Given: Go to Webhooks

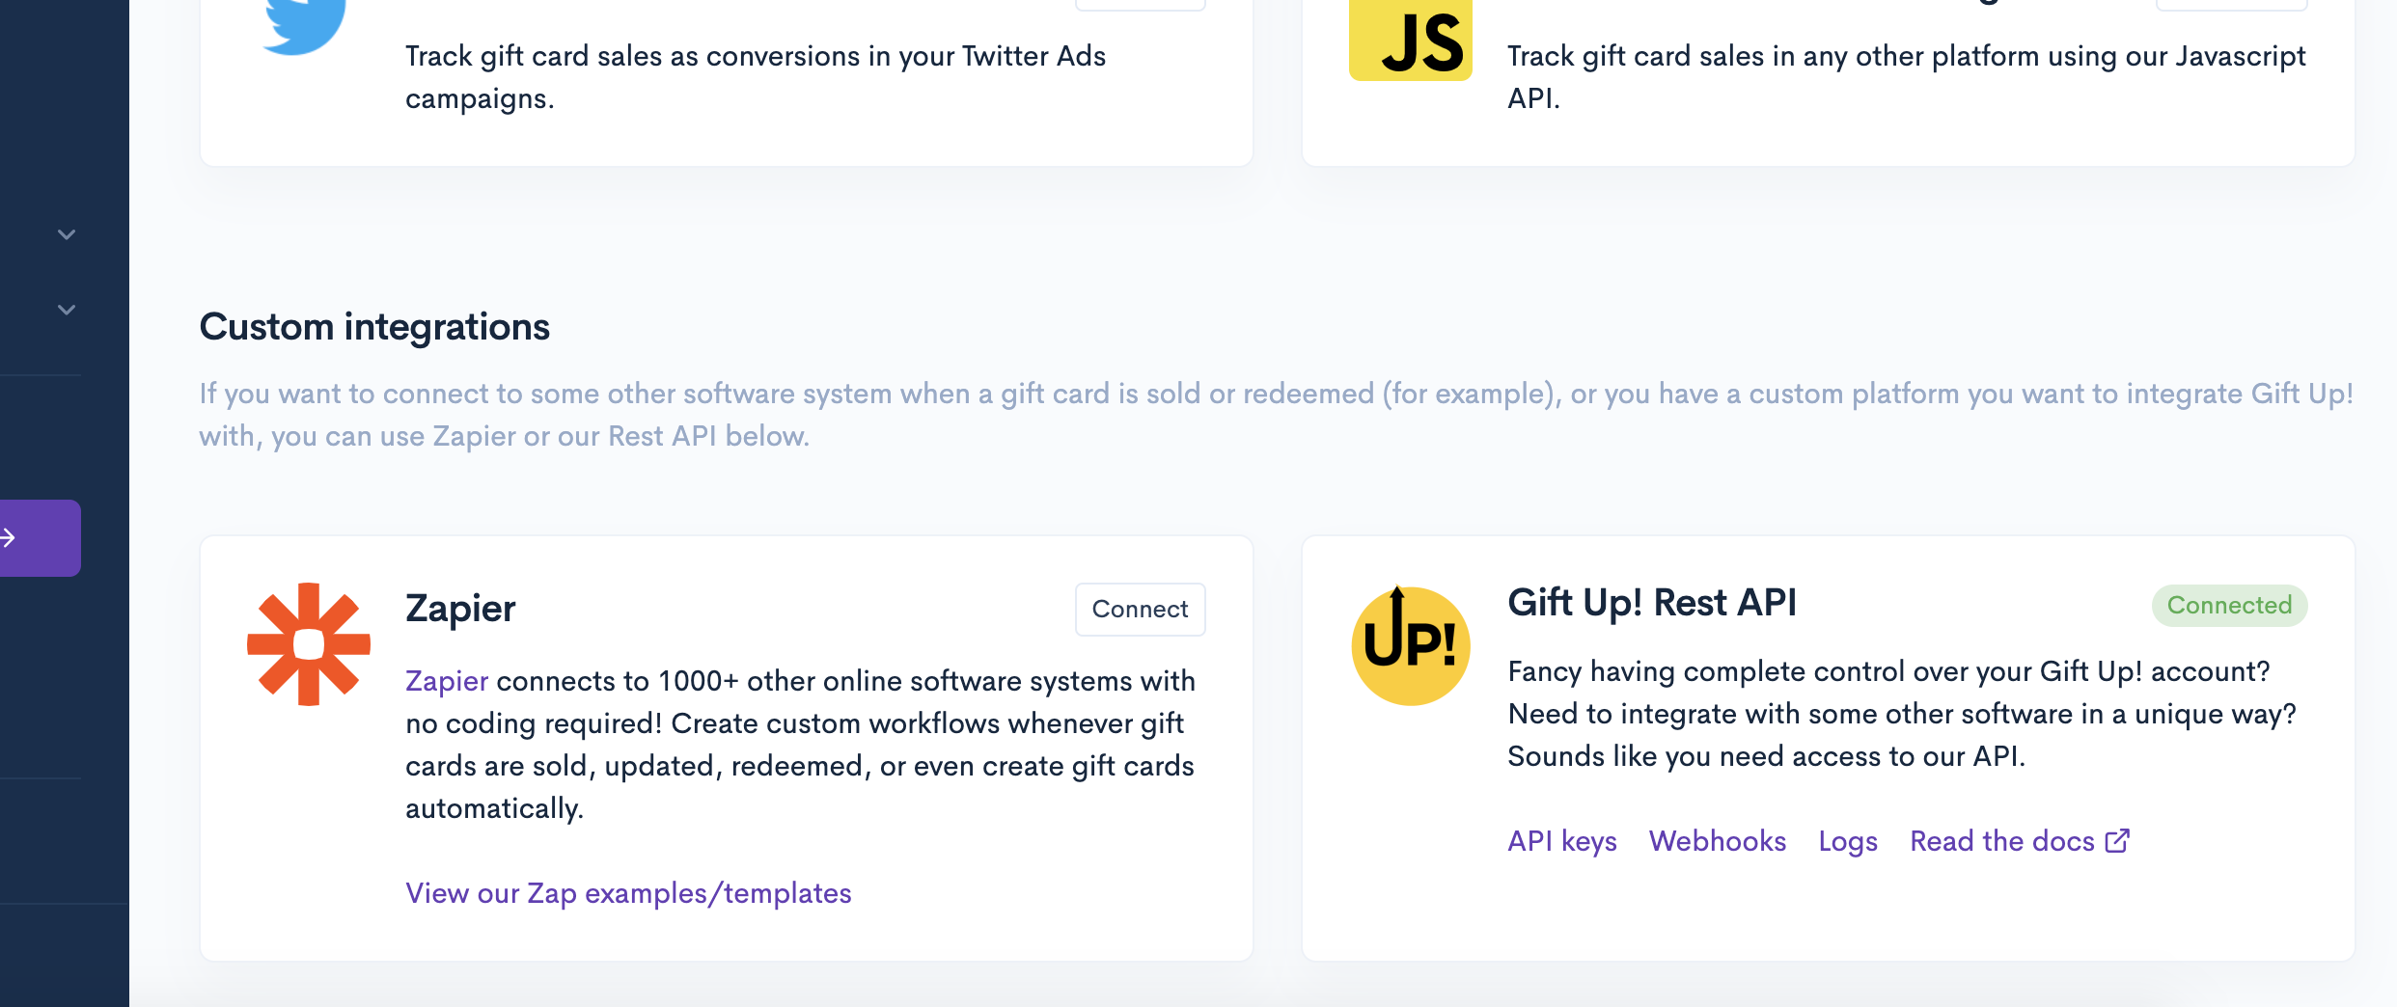Looking at the screenshot, I should (1718, 841).
